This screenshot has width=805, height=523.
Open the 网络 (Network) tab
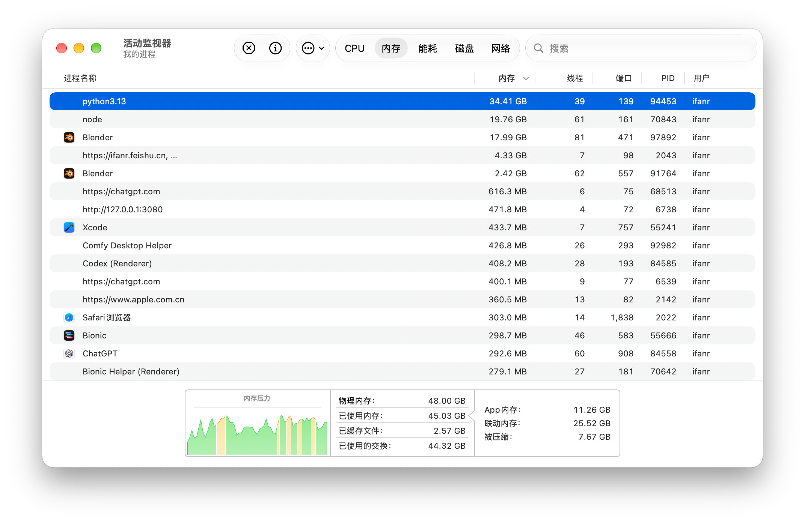click(501, 48)
